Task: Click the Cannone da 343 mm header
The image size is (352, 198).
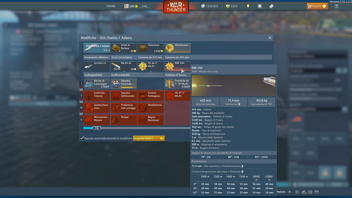Action: 177,57
